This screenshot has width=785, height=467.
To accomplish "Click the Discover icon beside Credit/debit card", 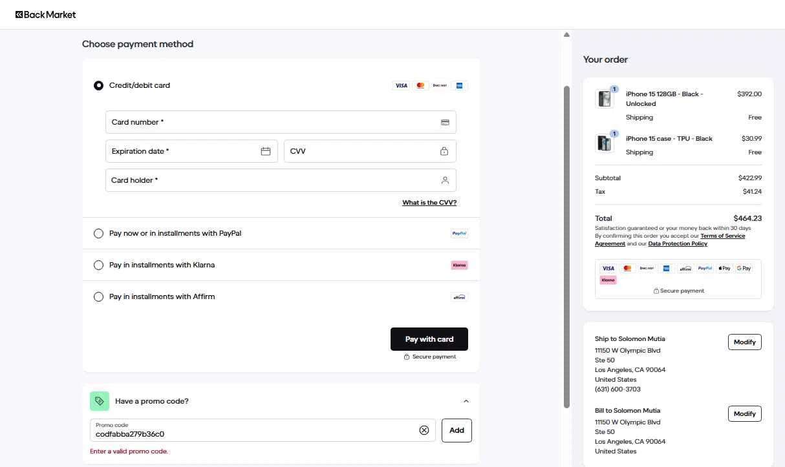I will (440, 85).
